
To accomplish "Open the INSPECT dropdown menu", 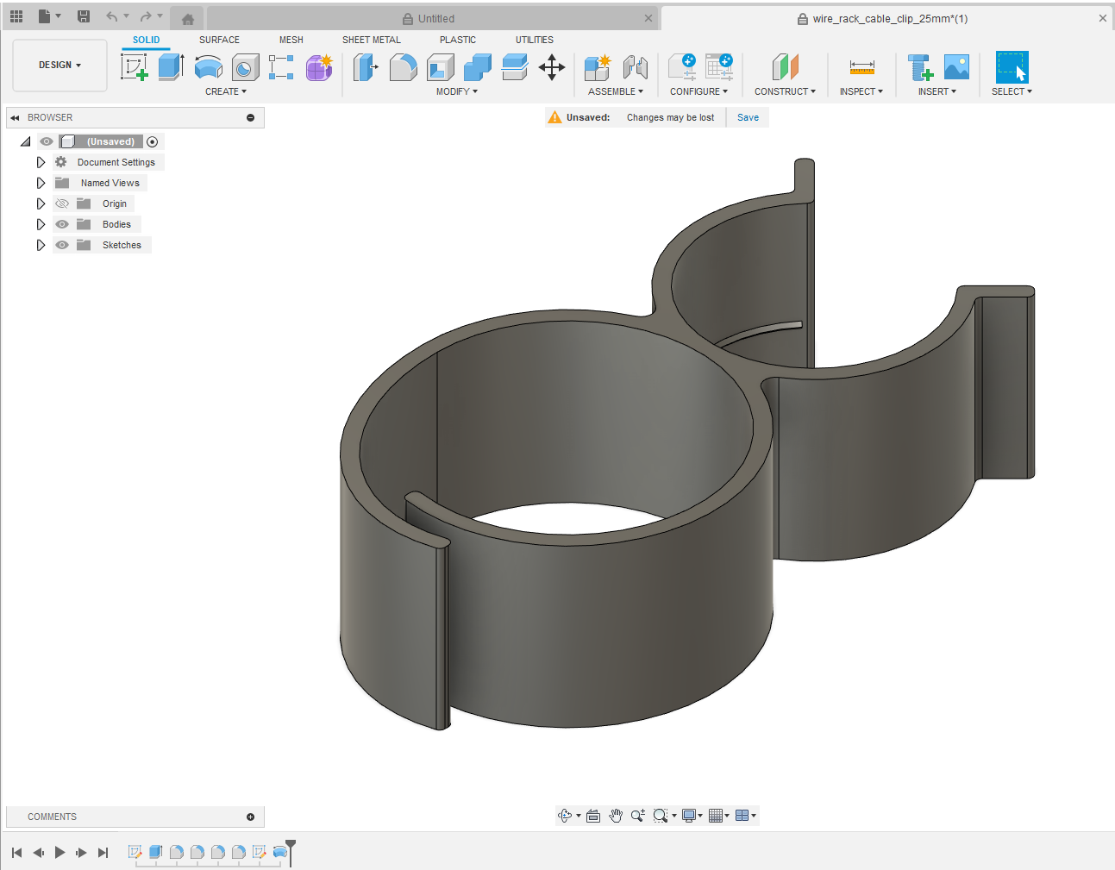I will tap(861, 91).
